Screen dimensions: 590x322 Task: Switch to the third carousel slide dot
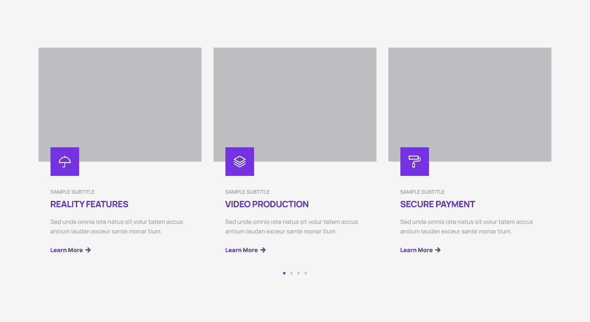click(x=299, y=273)
